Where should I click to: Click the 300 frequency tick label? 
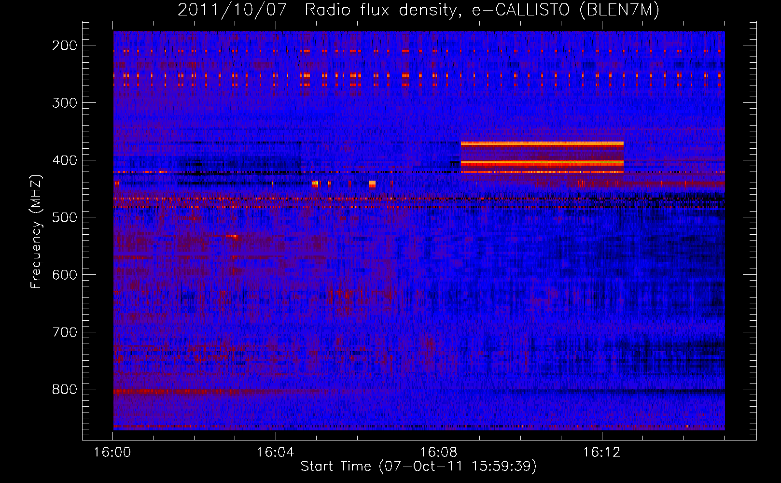point(65,103)
